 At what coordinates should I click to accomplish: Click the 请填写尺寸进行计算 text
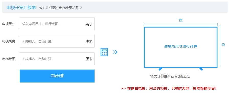pyautogui.click(x=181, y=46)
